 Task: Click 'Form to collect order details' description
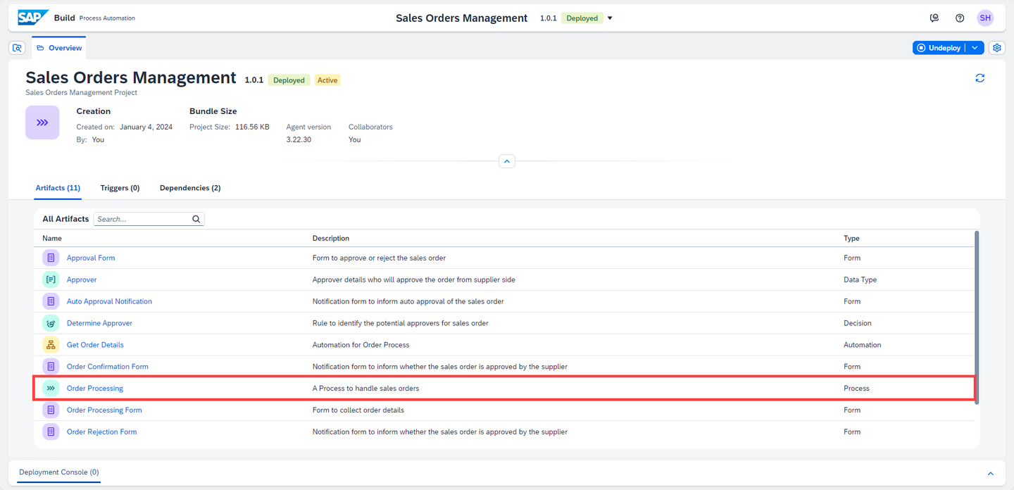(358, 410)
